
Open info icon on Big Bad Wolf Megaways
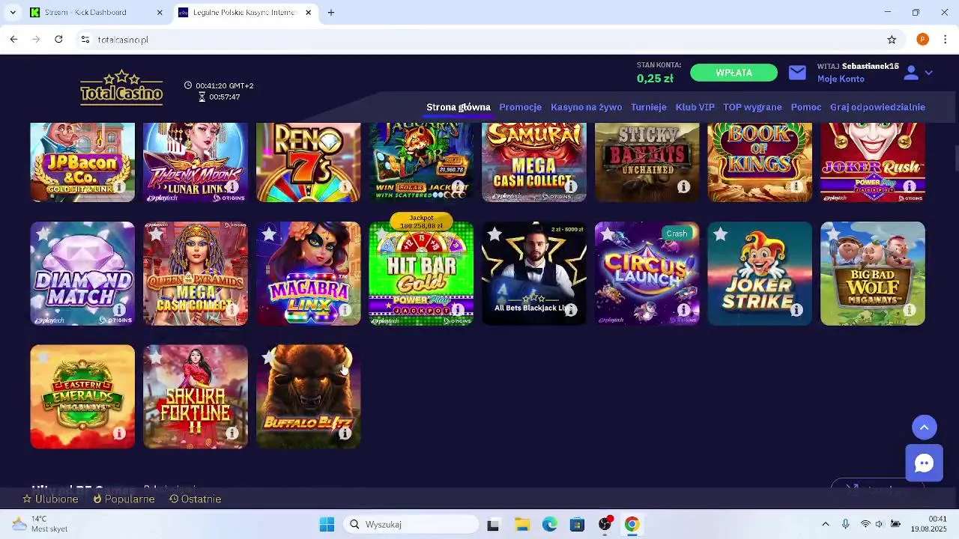pos(909,310)
